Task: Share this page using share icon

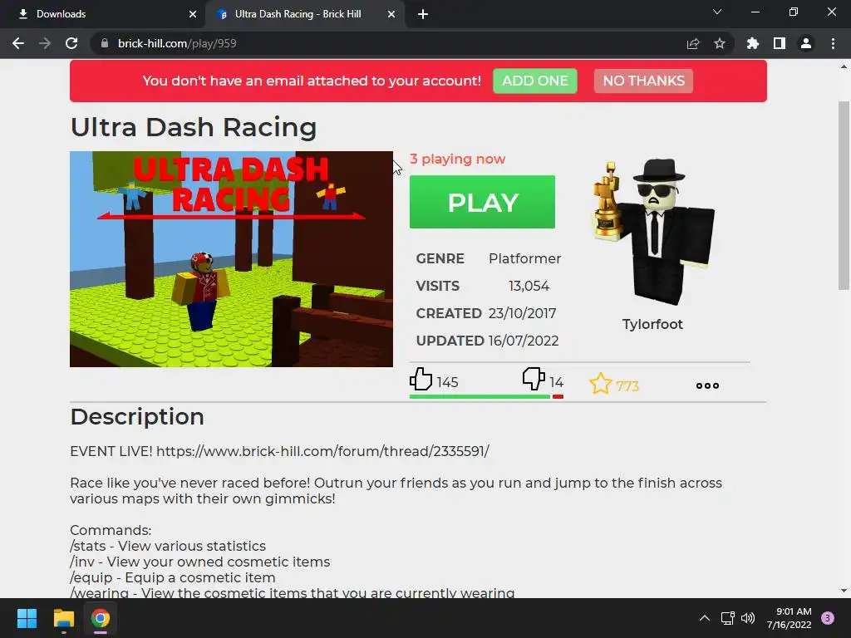Action: pyautogui.click(x=693, y=43)
